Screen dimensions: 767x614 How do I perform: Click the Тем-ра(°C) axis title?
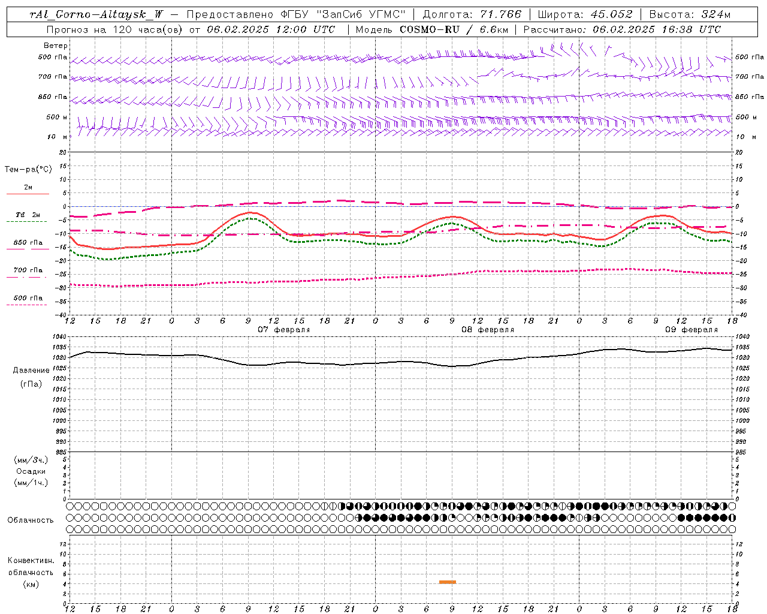point(28,170)
